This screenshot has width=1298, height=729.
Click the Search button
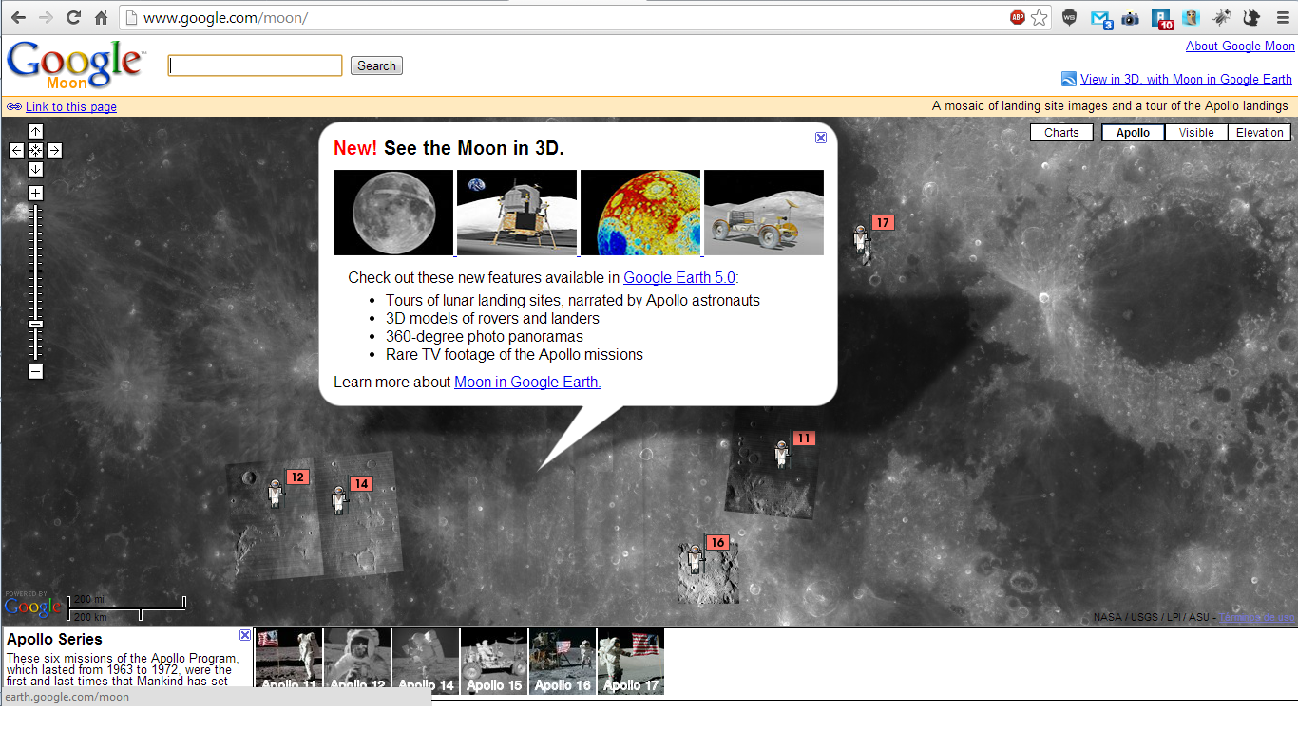[376, 65]
